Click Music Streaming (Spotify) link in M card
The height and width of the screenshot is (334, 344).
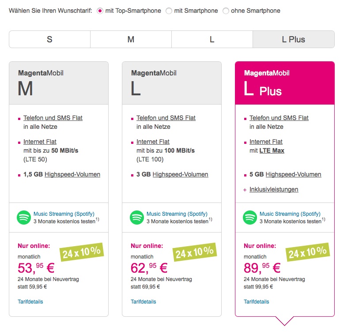pos(64,214)
